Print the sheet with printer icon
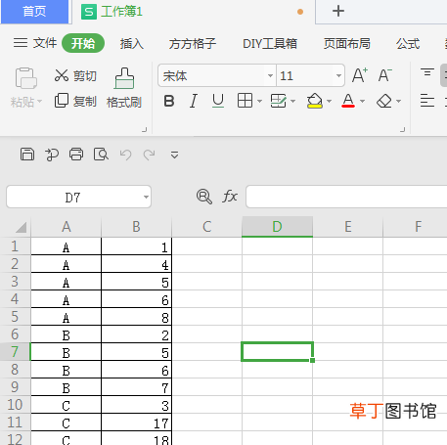The width and height of the screenshot is (447, 445). [76, 155]
